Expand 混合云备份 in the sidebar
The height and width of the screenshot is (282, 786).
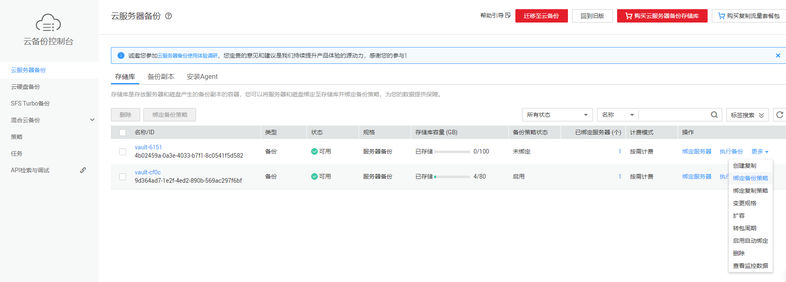click(92, 120)
